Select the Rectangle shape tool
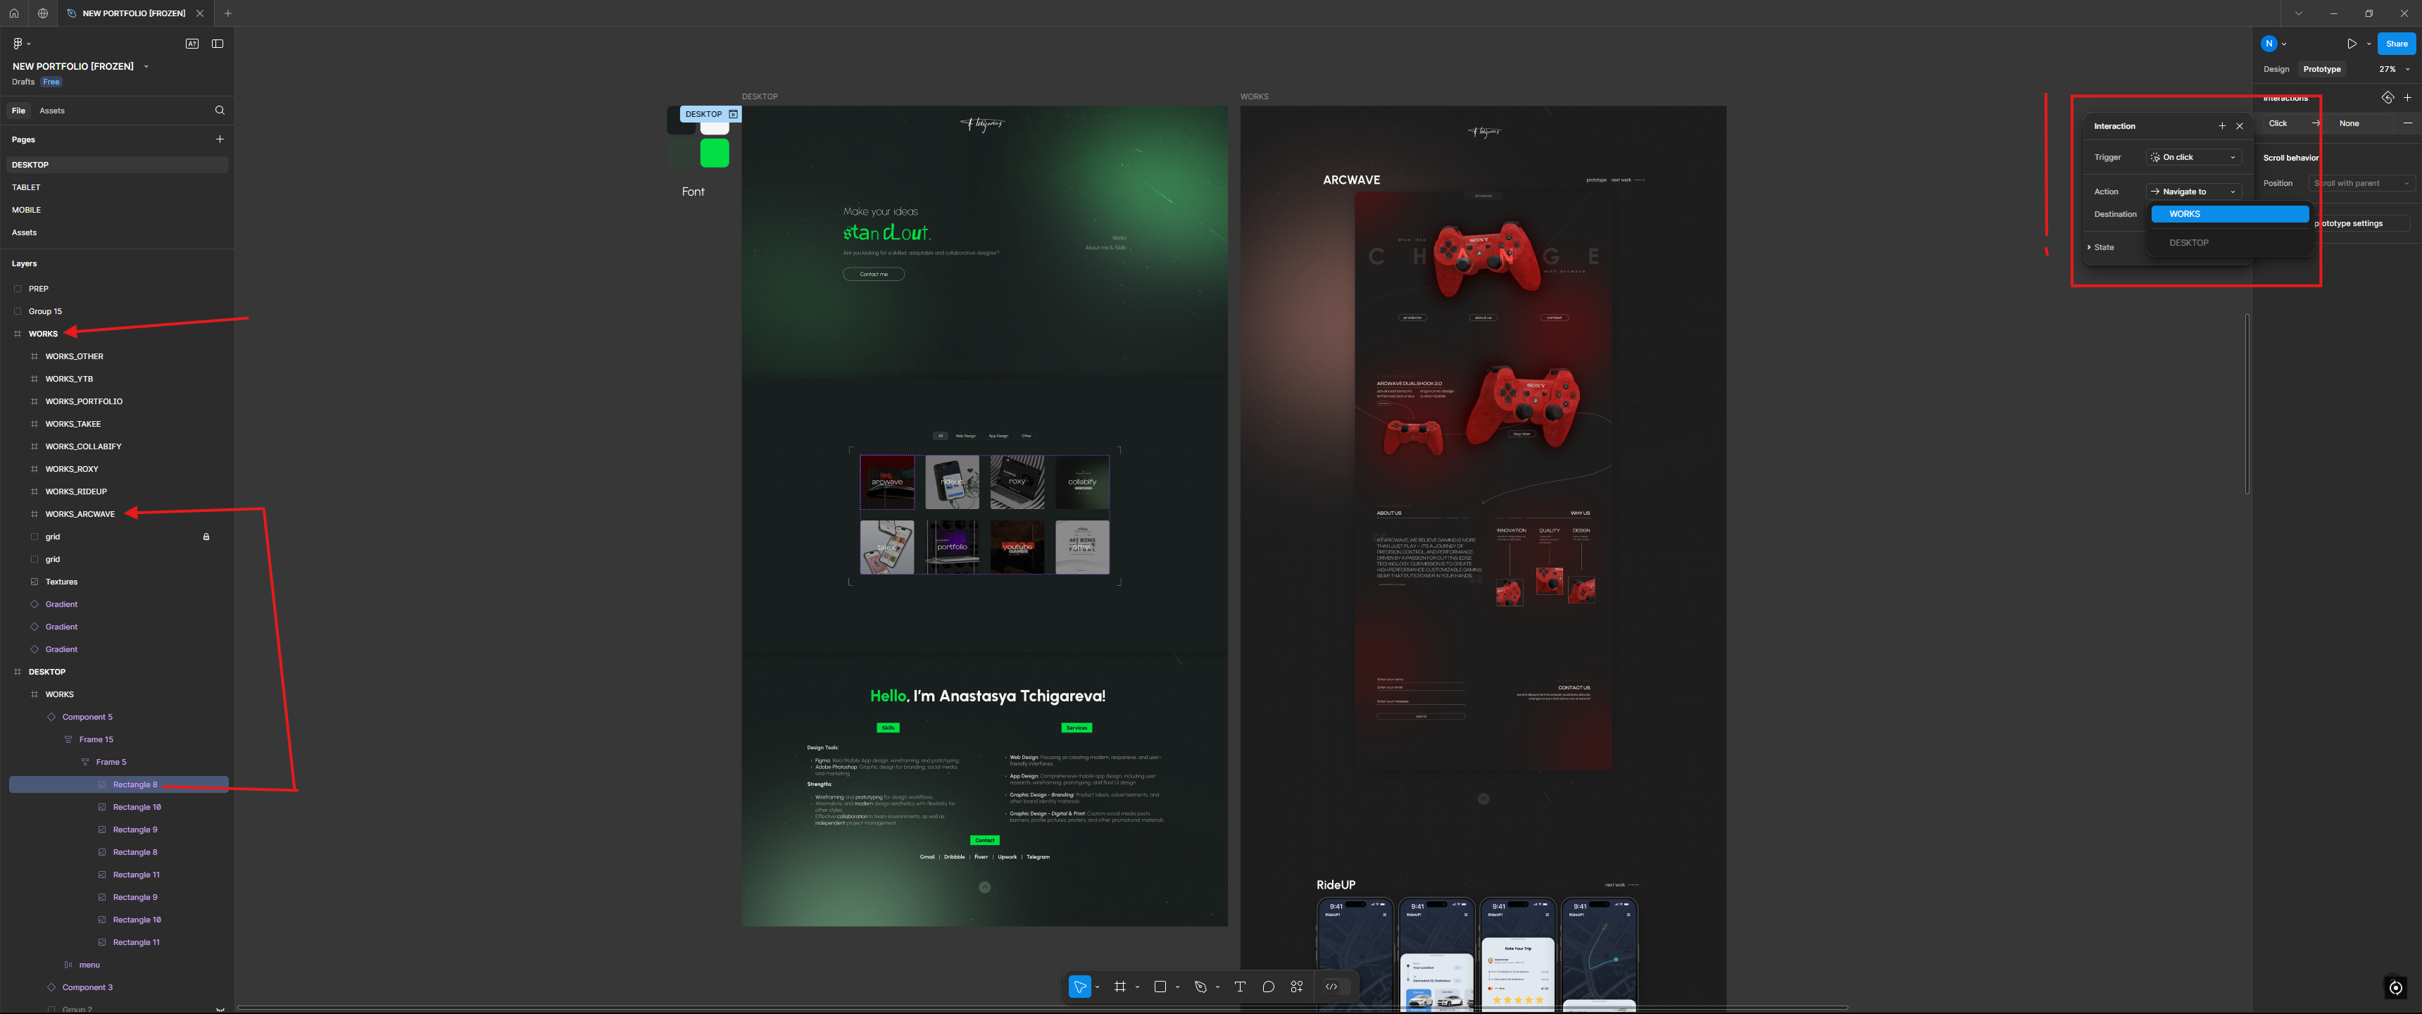Screen dimensions: 2422x1014 tap(1160, 987)
